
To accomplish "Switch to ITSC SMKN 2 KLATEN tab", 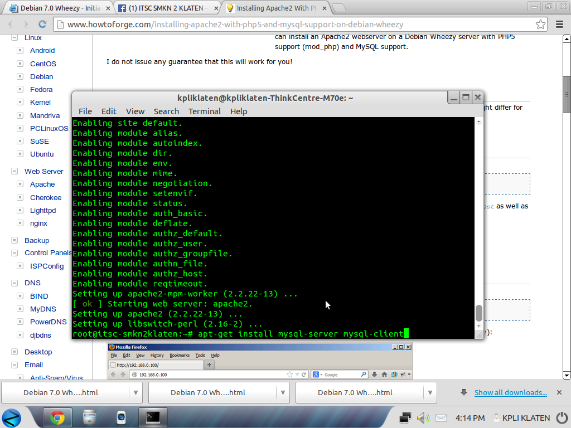I will pos(168,8).
